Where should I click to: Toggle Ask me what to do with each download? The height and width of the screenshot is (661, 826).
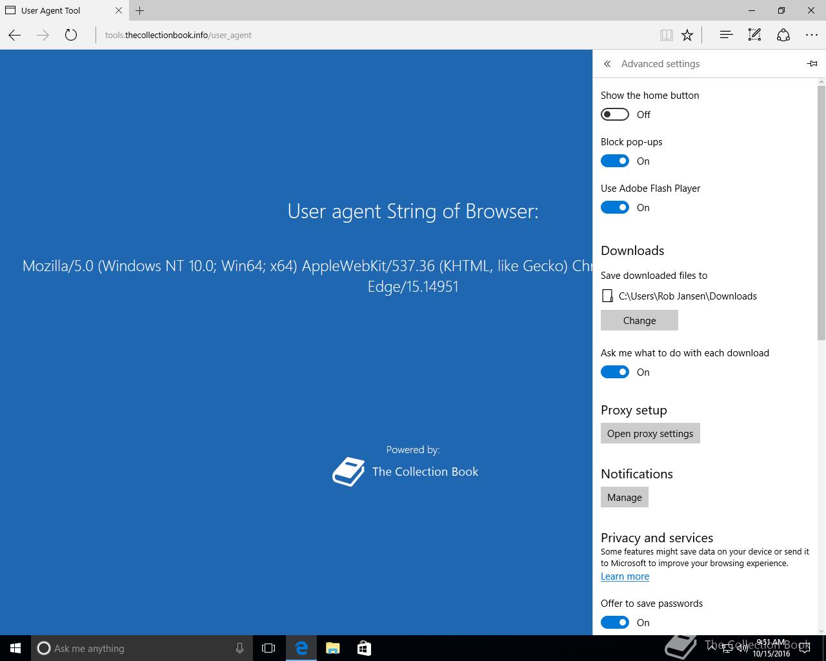(x=615, y=372)
